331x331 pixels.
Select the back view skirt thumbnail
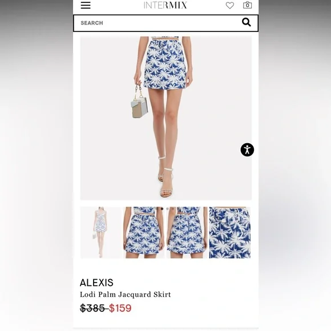tap(187, 232)
